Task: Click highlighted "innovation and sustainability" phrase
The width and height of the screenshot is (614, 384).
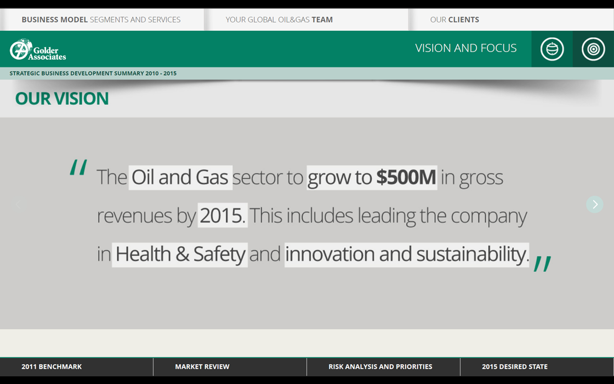Action: tap(406, 255)
